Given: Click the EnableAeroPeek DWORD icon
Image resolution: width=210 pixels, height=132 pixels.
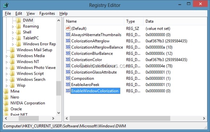Looking at the screenshot, I should coord(68,84).
